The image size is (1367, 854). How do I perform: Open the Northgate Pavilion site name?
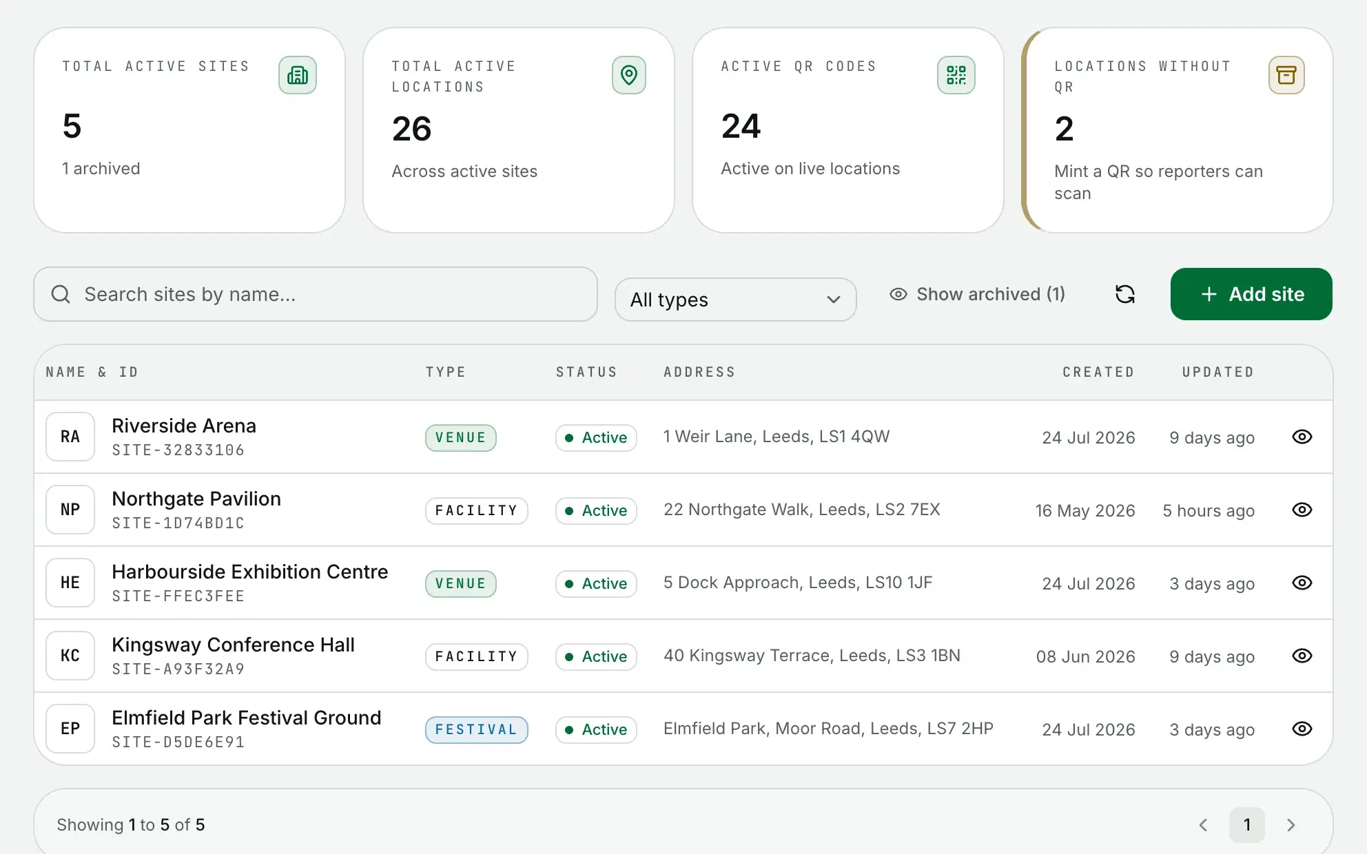[x=196, y=499]
